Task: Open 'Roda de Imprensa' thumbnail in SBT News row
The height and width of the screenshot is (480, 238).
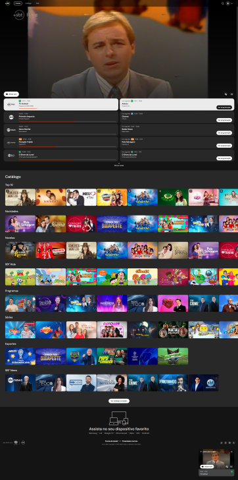Action: tap(112, 383)
